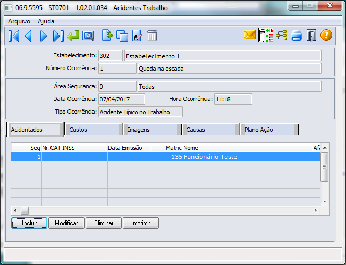Go to next record arrow
Image resolution: width=346 pixels, height=265 pixels.
click(x=43, y=36)
